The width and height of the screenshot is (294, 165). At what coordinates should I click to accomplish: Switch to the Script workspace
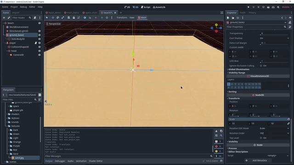coord(146,7)
